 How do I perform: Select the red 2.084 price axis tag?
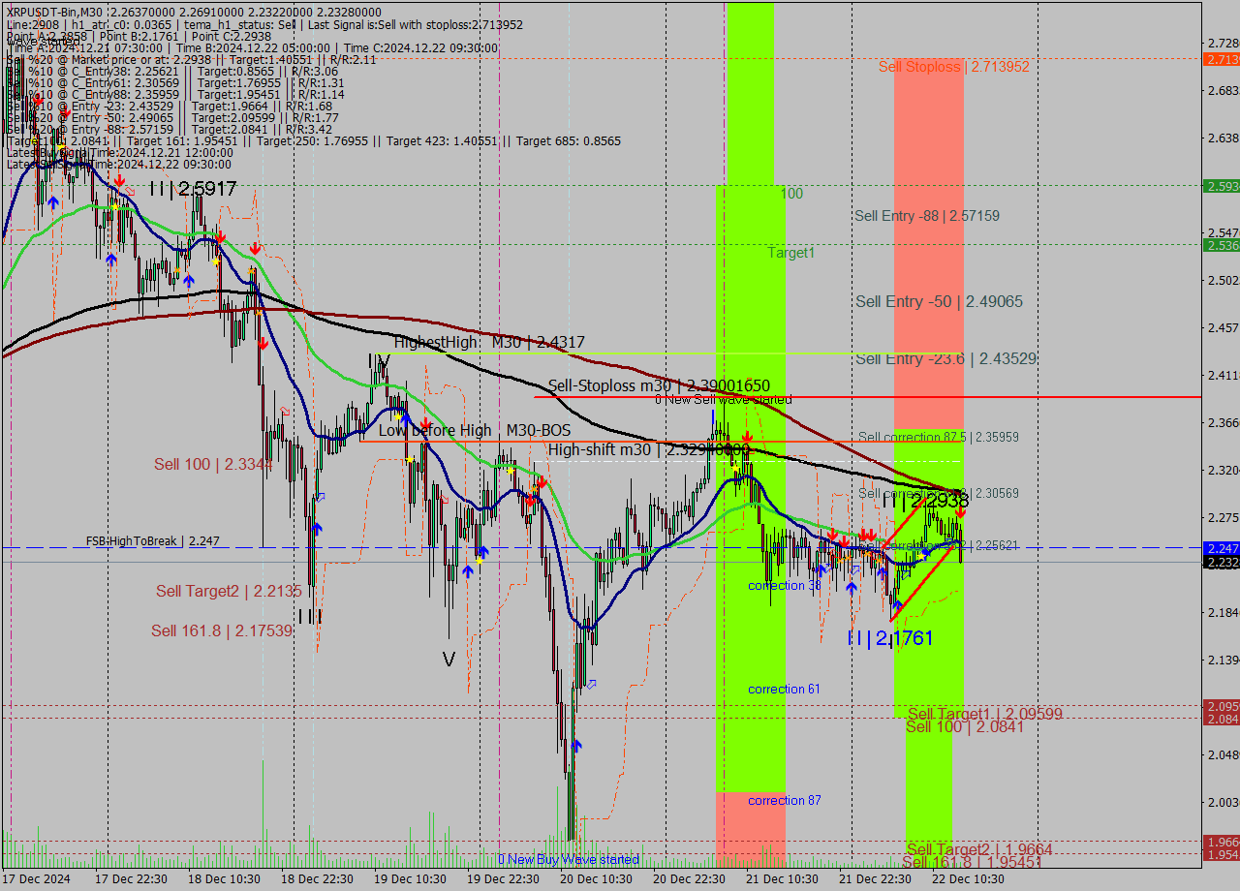tap(1220, 719)
